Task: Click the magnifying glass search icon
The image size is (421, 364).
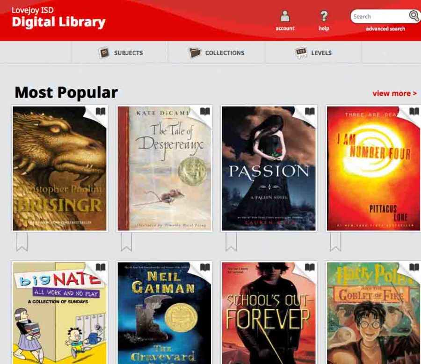Action: pos(414,16)
